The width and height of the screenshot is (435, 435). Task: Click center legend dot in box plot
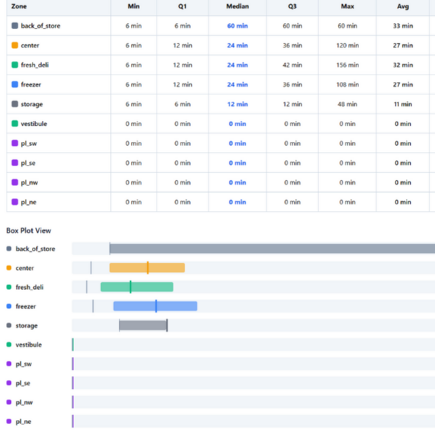tap(9, 267)
